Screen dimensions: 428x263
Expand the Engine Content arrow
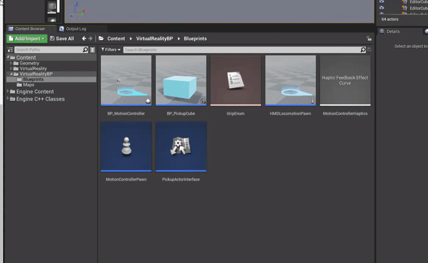coord(8,91)
